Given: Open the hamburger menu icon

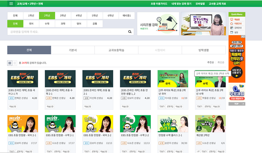Looking at the screenshot, I should 11,3.
